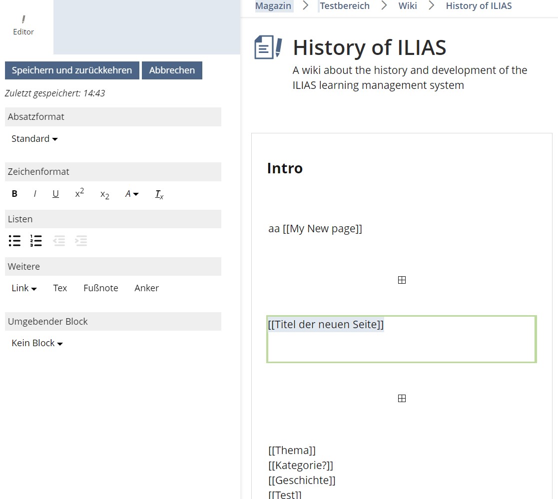Click the [[Kategorie?]] line

pyautogui.click(x=301, y=466)
